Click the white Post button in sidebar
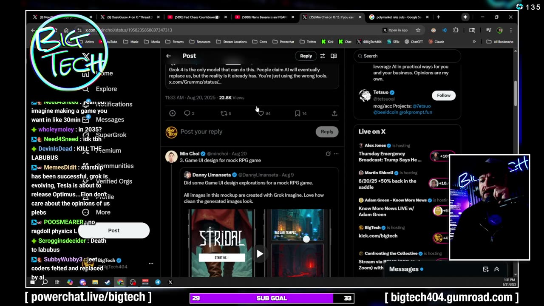This screenshot has height=306, width=544. click(113, 230)
